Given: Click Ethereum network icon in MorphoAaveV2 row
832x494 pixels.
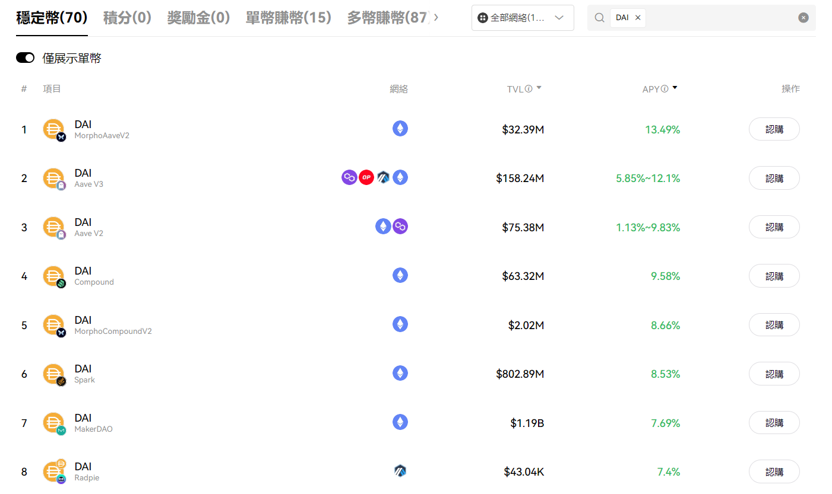Looking at the screenshot, I should click(400, 129).
